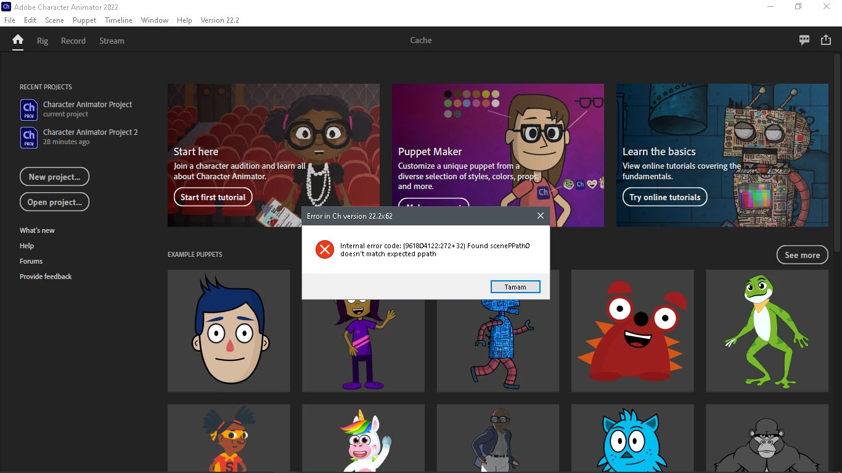This screenshot has height=473, width=842.
Task: Click the Cache title text
Action: coord(421,40)
